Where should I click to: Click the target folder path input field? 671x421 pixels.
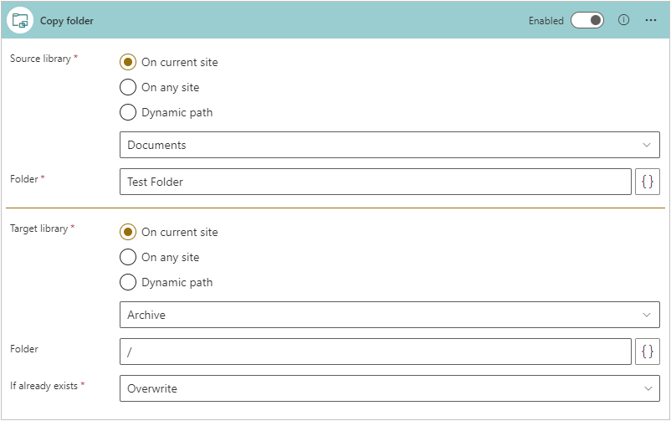(x=375, y=352)
